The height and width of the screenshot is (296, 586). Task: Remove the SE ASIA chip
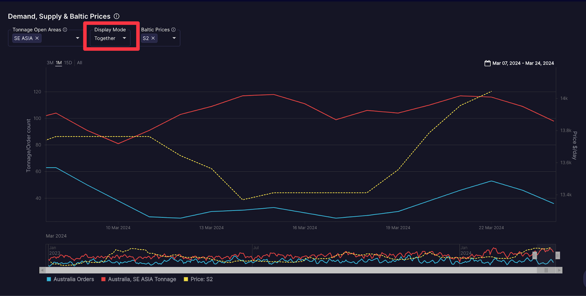pyautogui.click(x=37, y=38)
